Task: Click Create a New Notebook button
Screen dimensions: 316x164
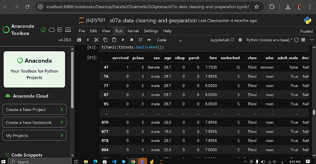Action: coord(34,122)
